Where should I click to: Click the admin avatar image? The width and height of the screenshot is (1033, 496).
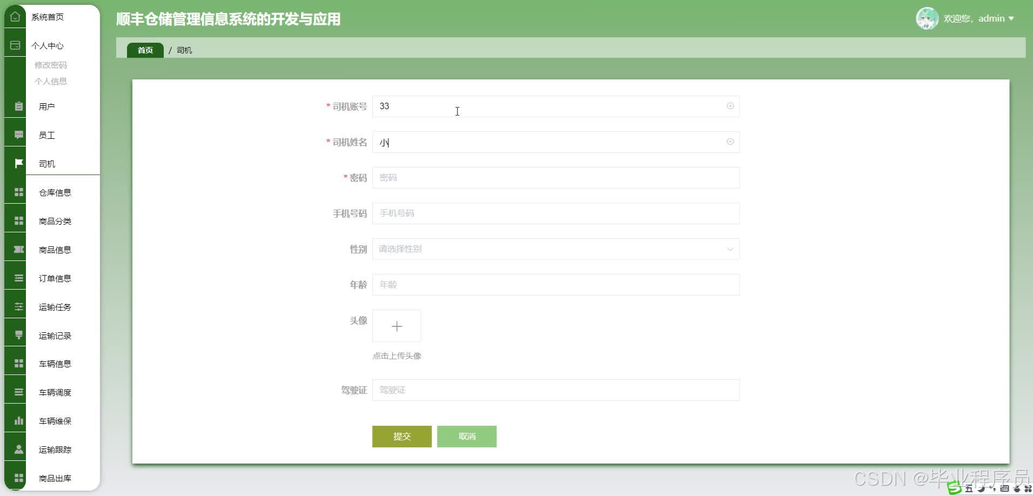(927, 18)
